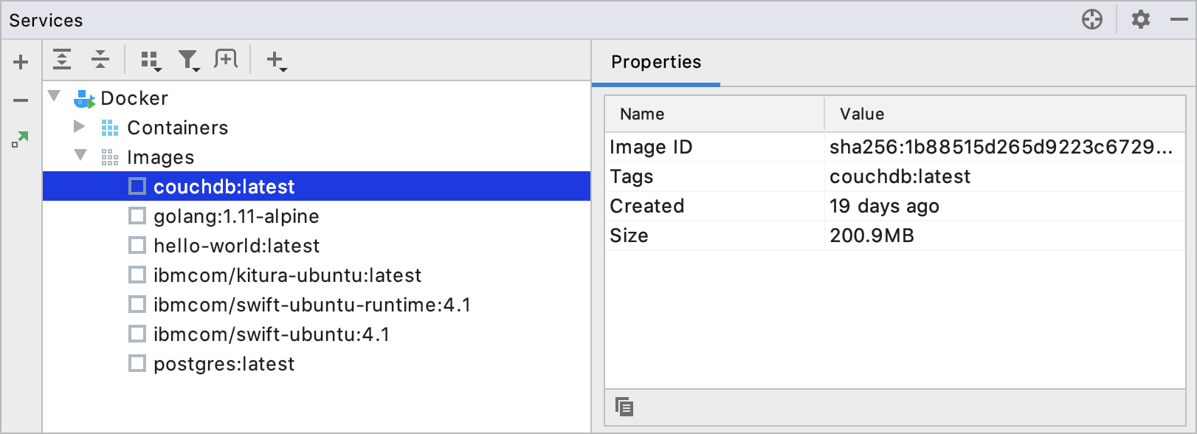Open the Filter options icon
Screen dimensions: 1197x434
click(x=189, y=61)
